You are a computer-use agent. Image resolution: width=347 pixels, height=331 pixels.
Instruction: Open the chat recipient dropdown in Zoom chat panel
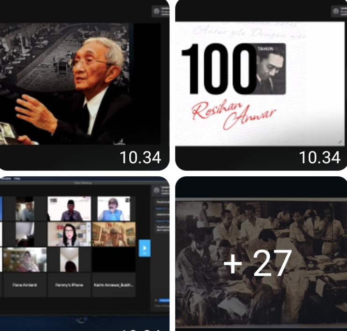pyautogui.click(x=163, y=301)
